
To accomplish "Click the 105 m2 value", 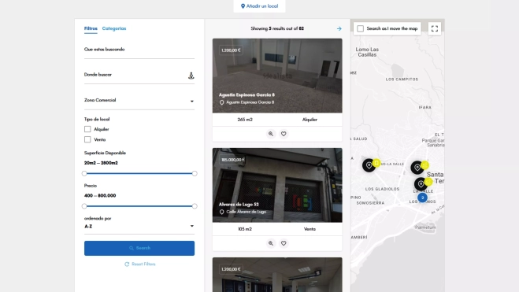I will (x=245, y=229).
